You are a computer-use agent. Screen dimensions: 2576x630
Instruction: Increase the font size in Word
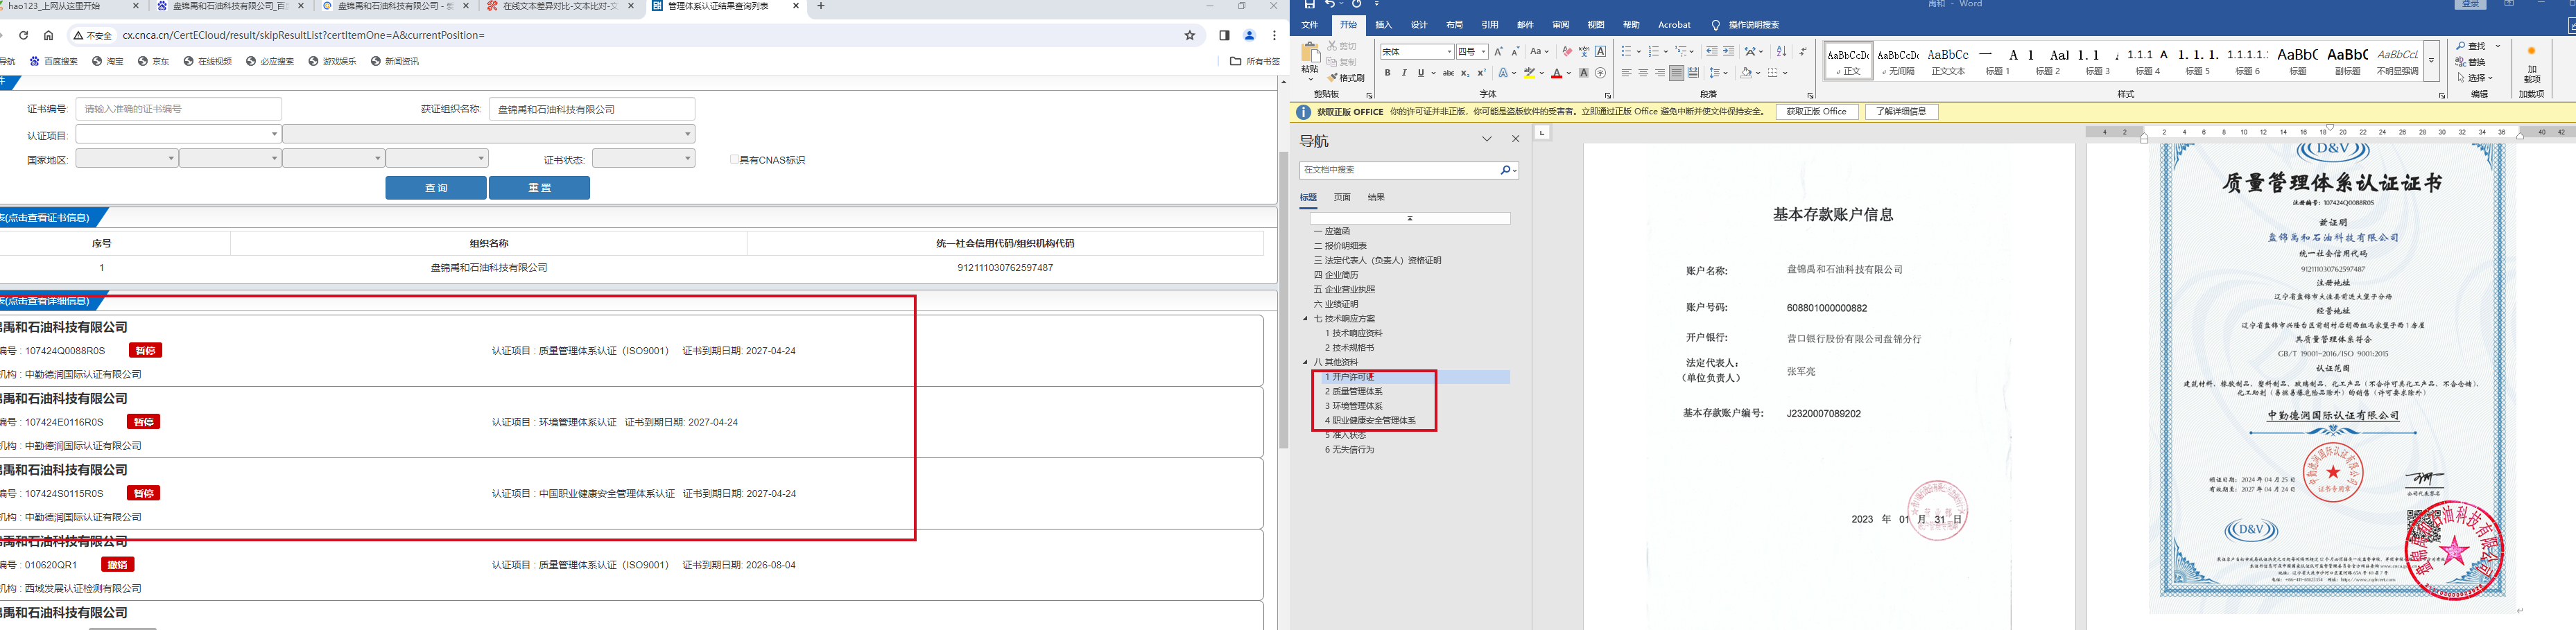(1498, 52)
